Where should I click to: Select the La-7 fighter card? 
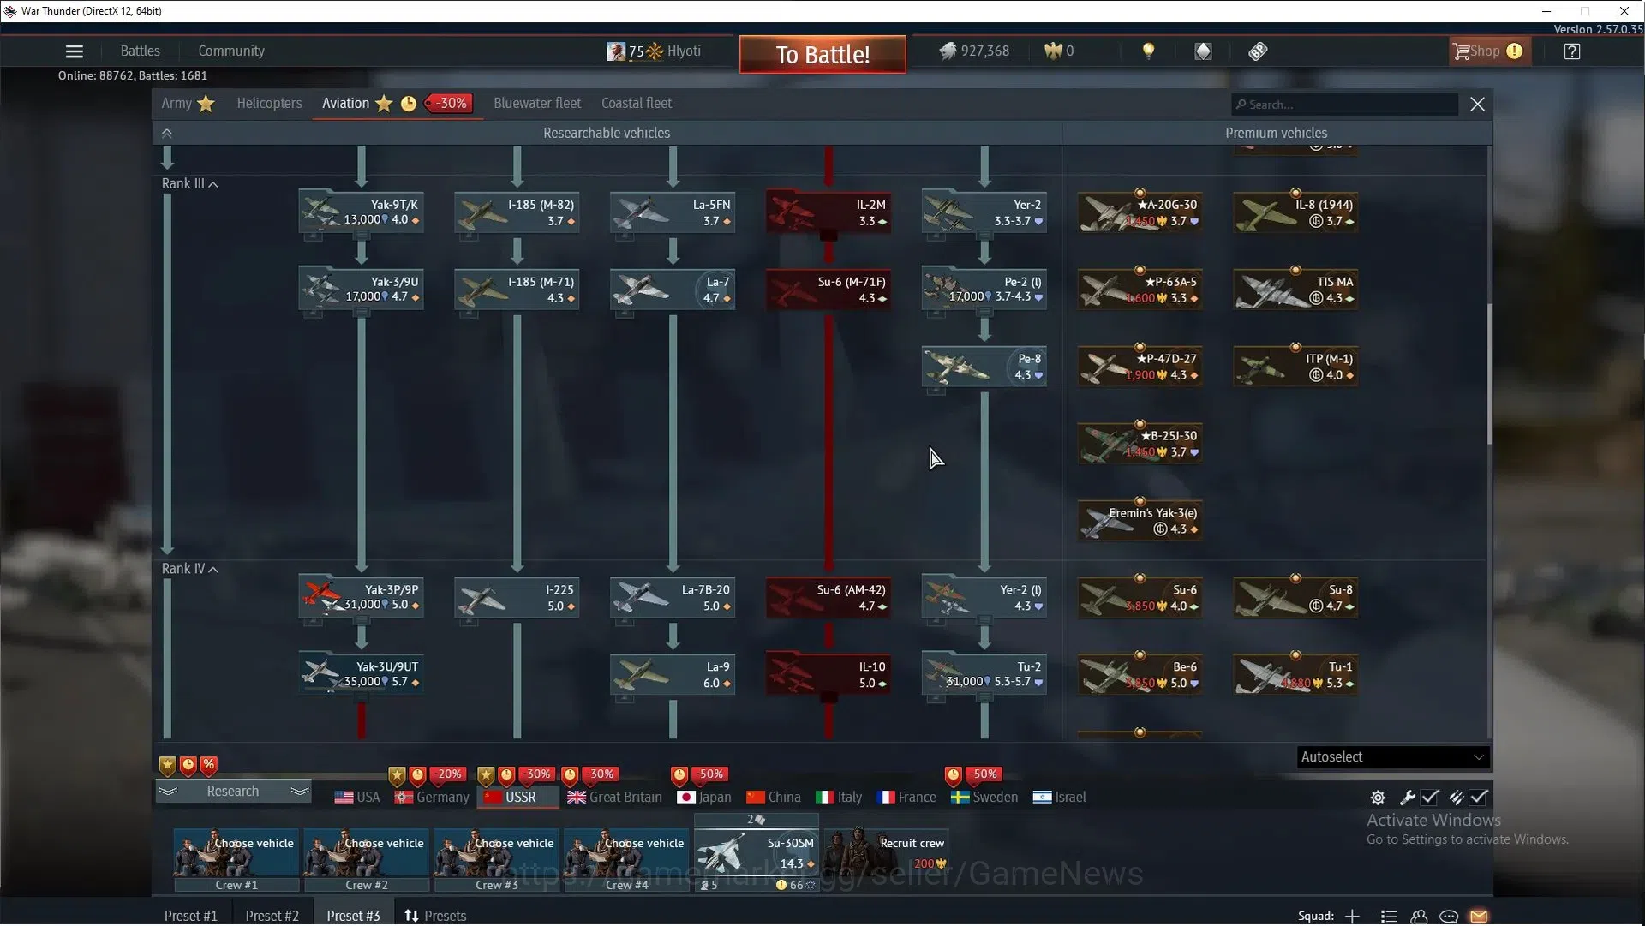pyautogui.click(x=673, y=290)
